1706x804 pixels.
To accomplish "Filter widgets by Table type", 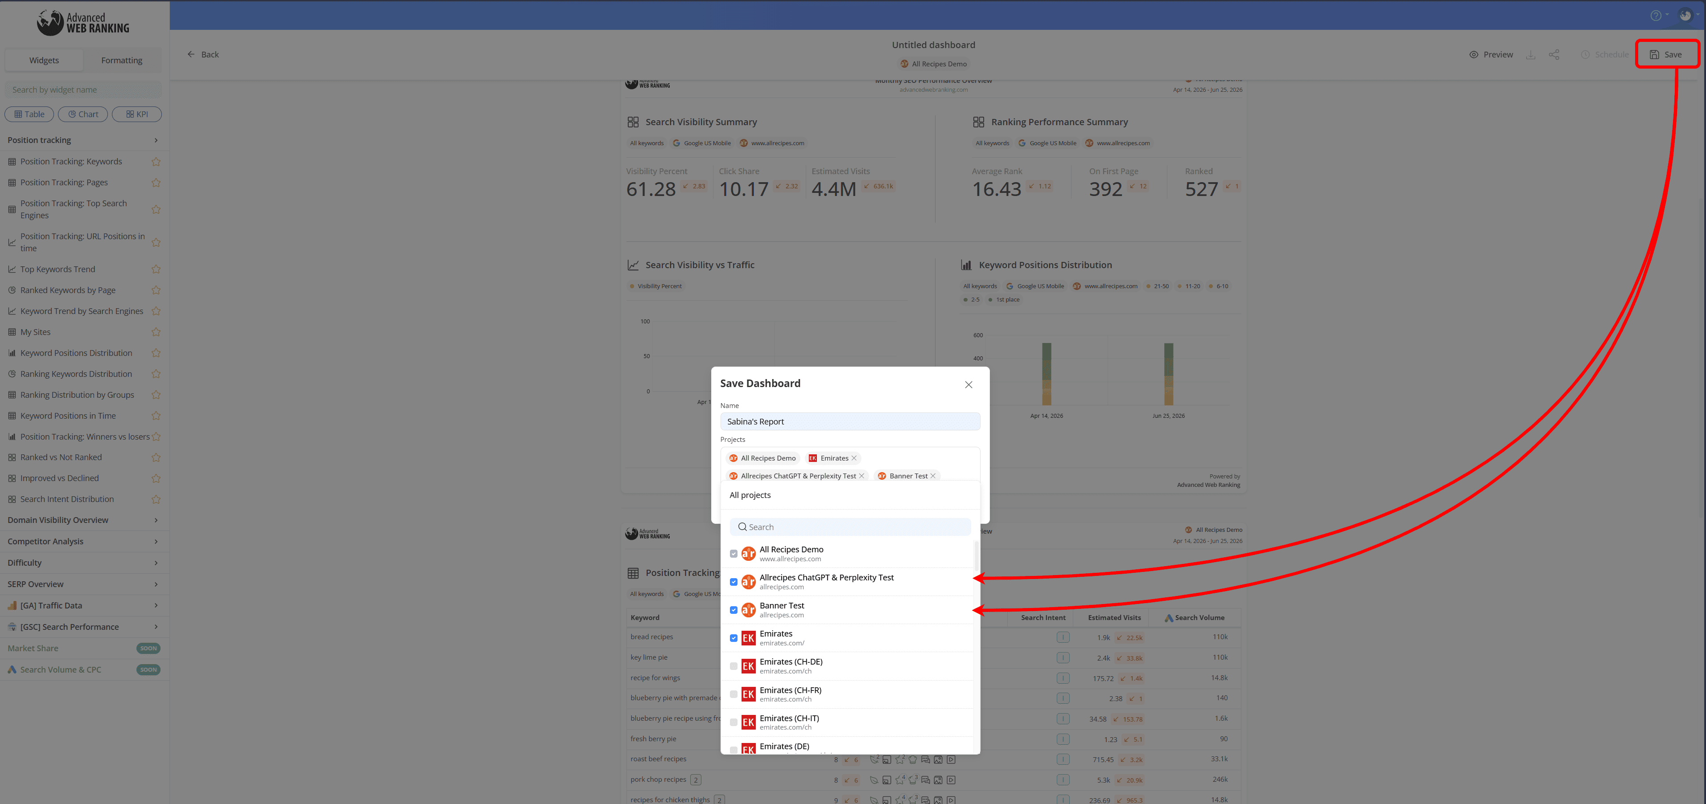I will pos(29,114).
